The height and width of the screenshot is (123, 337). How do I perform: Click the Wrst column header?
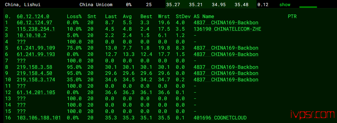tap(164, 16)
